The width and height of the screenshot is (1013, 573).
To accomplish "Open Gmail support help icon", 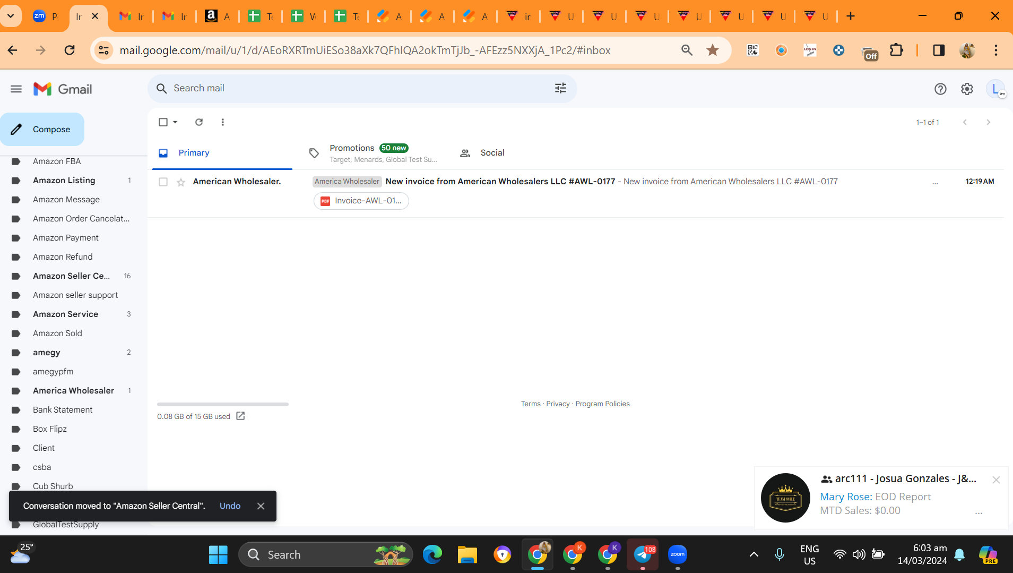I will tap(940, 89).
